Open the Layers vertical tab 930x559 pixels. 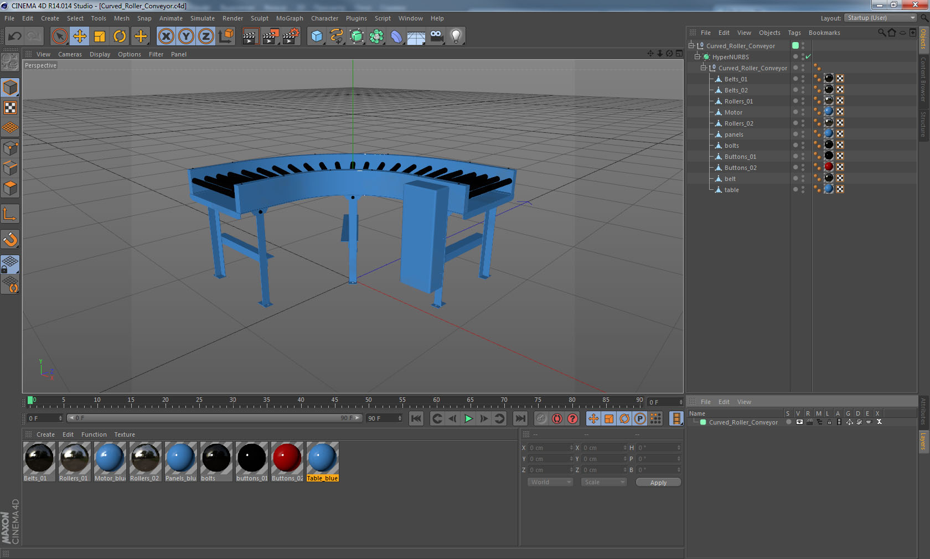point(923,441)
